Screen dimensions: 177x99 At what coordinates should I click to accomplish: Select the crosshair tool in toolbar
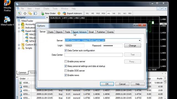click(25, 13)
